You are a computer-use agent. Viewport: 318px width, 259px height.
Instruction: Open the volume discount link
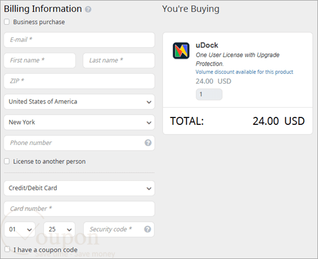[244, 72]
